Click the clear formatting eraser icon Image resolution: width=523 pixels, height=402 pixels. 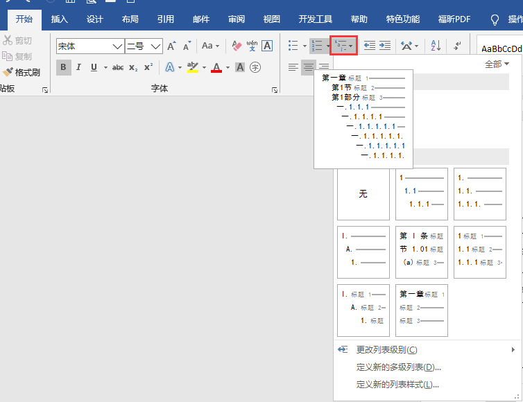(237, 46)
